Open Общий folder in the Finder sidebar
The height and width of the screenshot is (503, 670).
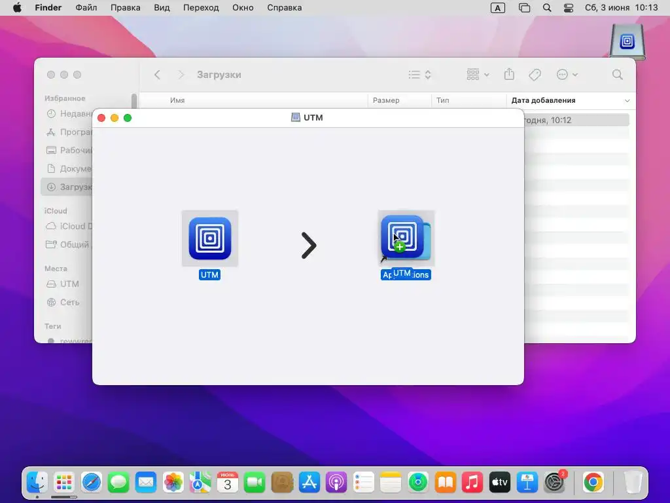[x=68, y=245]
